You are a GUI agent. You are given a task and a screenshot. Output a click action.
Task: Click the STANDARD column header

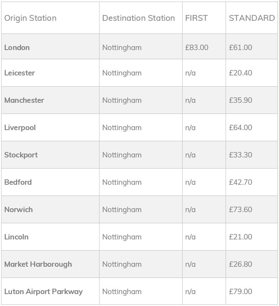pos(252,18)
